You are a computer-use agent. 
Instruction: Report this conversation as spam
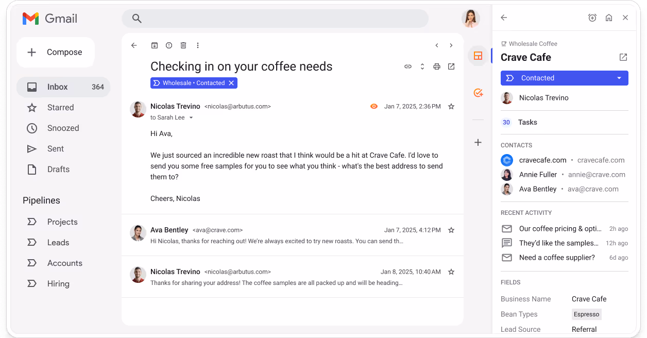pos(168,45)
